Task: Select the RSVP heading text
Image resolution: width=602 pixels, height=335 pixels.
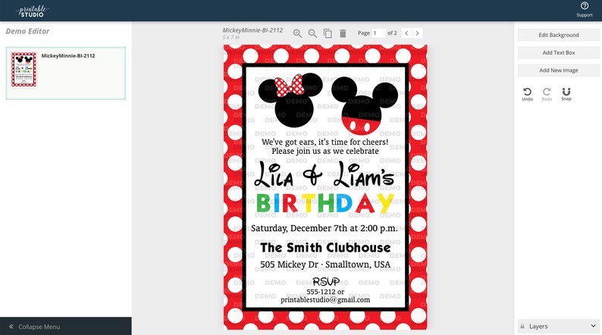Action: 325,282
